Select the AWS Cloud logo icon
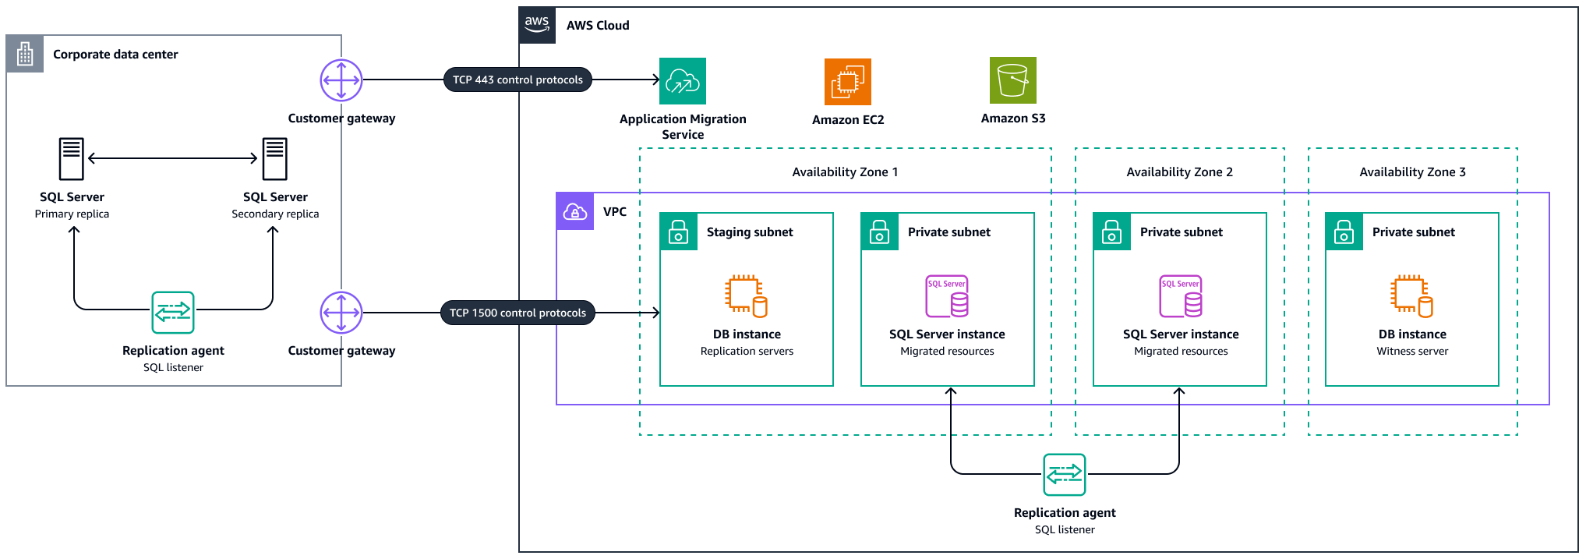 pos(537,25)
